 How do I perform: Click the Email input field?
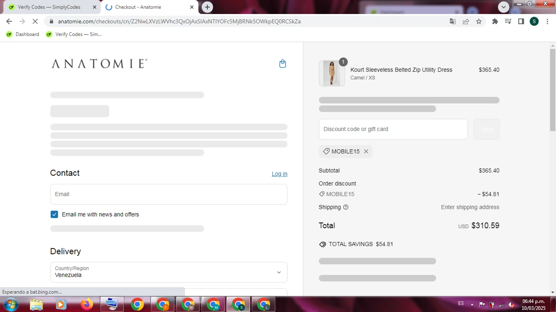pos(169,194)
